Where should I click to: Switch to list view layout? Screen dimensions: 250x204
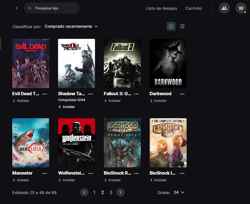point(182,26)
